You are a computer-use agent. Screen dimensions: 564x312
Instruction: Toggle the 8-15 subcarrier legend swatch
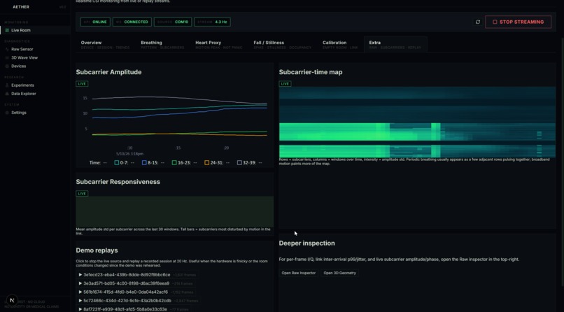[x=144, y=163]
